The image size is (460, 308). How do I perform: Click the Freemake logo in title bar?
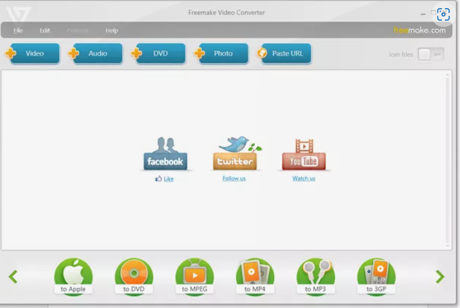18,14
